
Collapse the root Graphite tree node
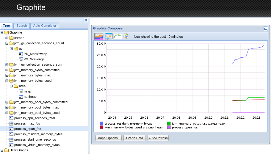coord(2,32)
